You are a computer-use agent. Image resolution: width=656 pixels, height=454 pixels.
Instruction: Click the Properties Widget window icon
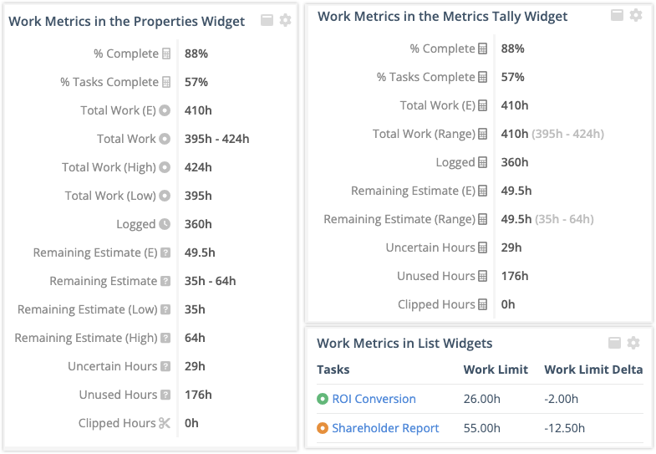click(x=267, y=20)
